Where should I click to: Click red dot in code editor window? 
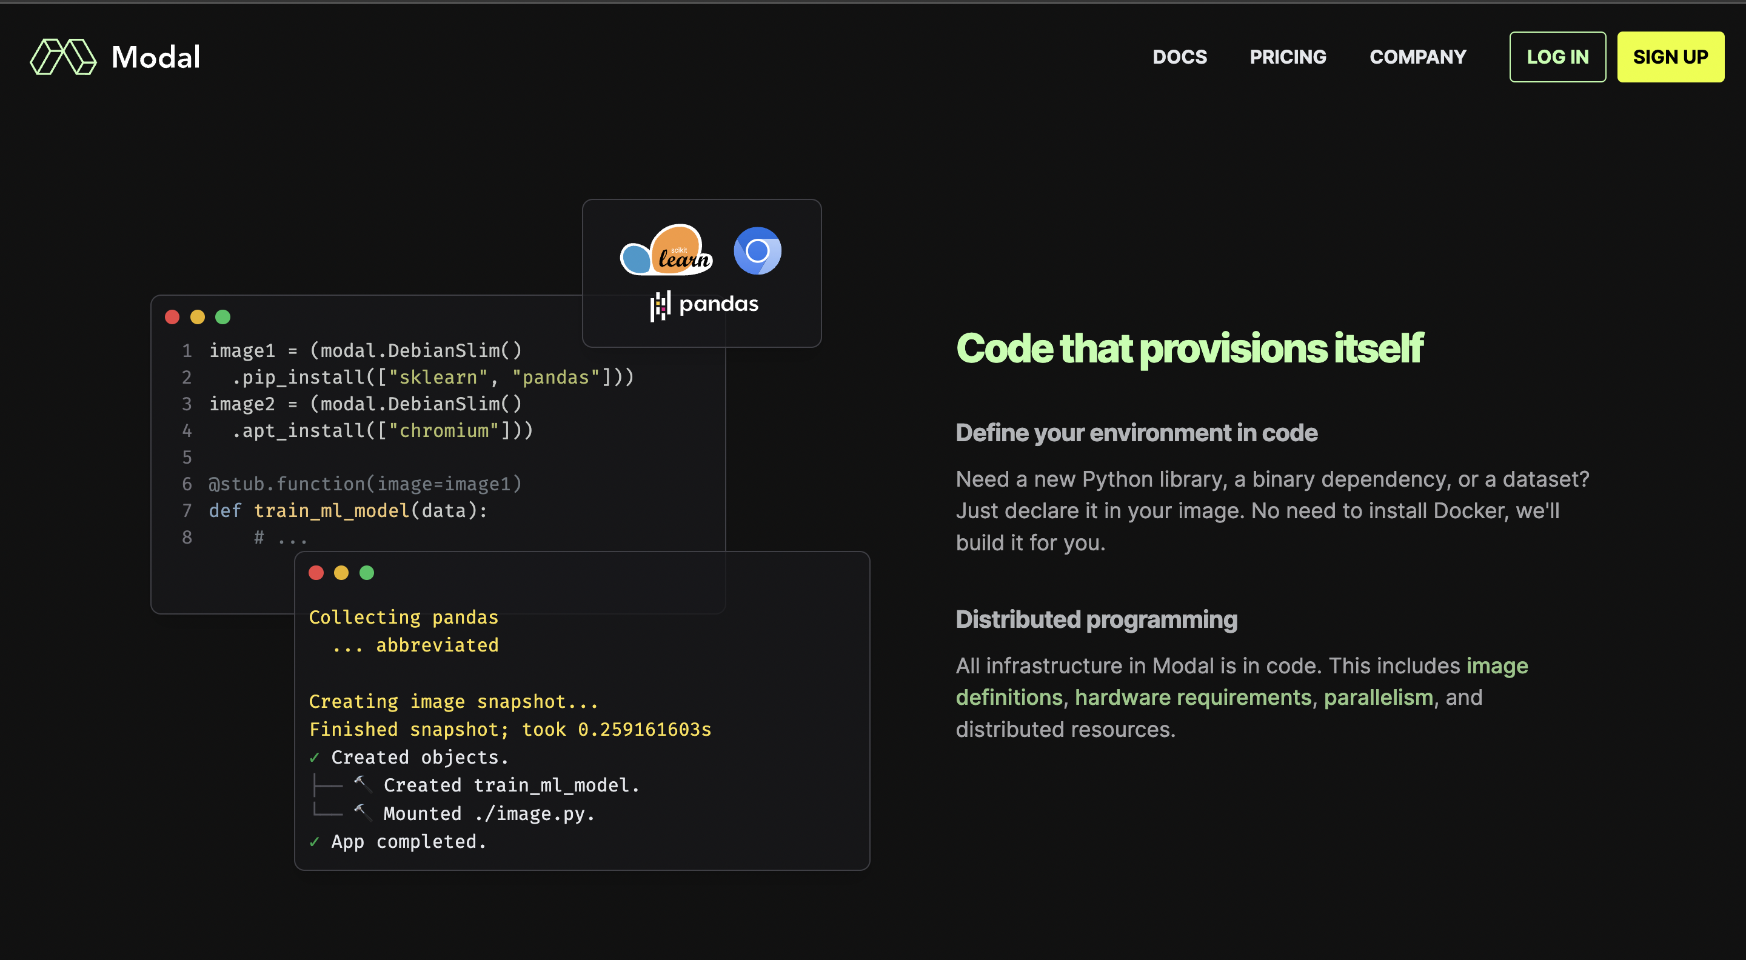tap(172, 317)
